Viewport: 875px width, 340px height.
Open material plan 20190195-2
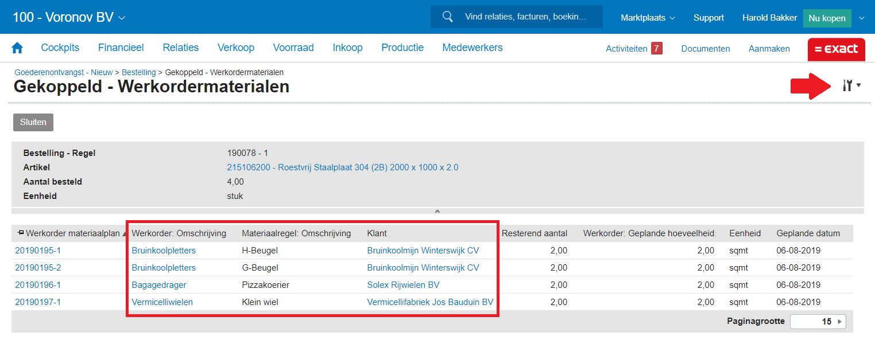[38, 268]
